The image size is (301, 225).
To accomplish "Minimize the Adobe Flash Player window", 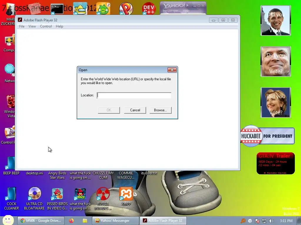I will click(x=213, y=20).
